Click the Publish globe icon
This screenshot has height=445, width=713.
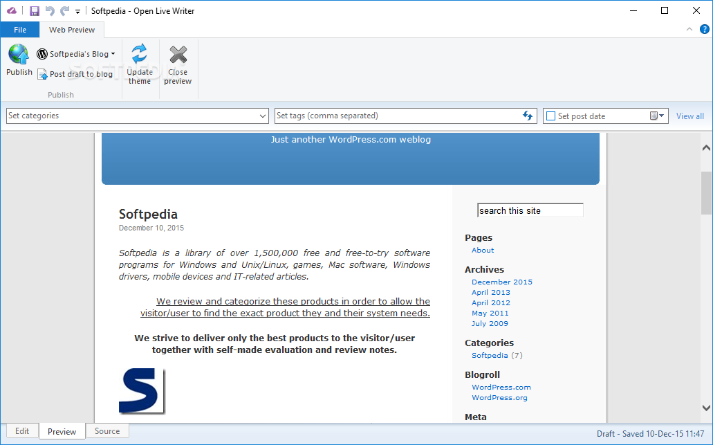[x=19, y=54]
